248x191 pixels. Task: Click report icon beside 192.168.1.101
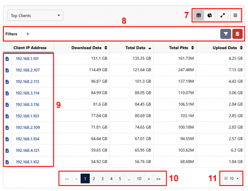coord(7,58)
